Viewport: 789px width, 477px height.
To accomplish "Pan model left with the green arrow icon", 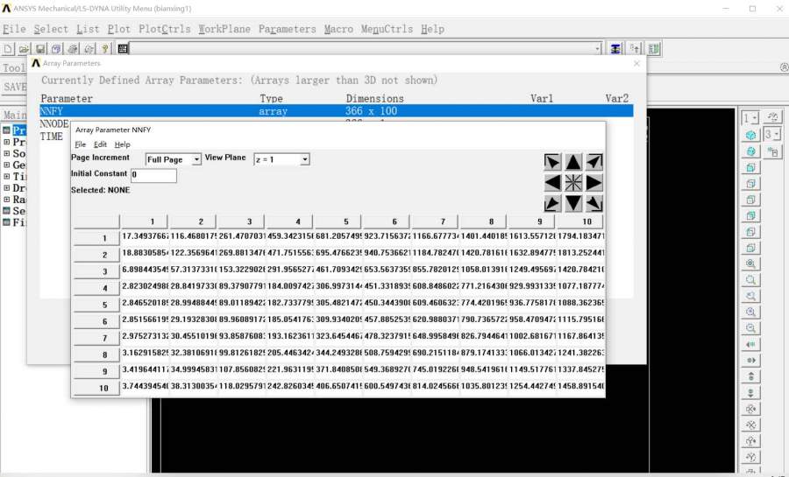I will (x=750, y=344).
